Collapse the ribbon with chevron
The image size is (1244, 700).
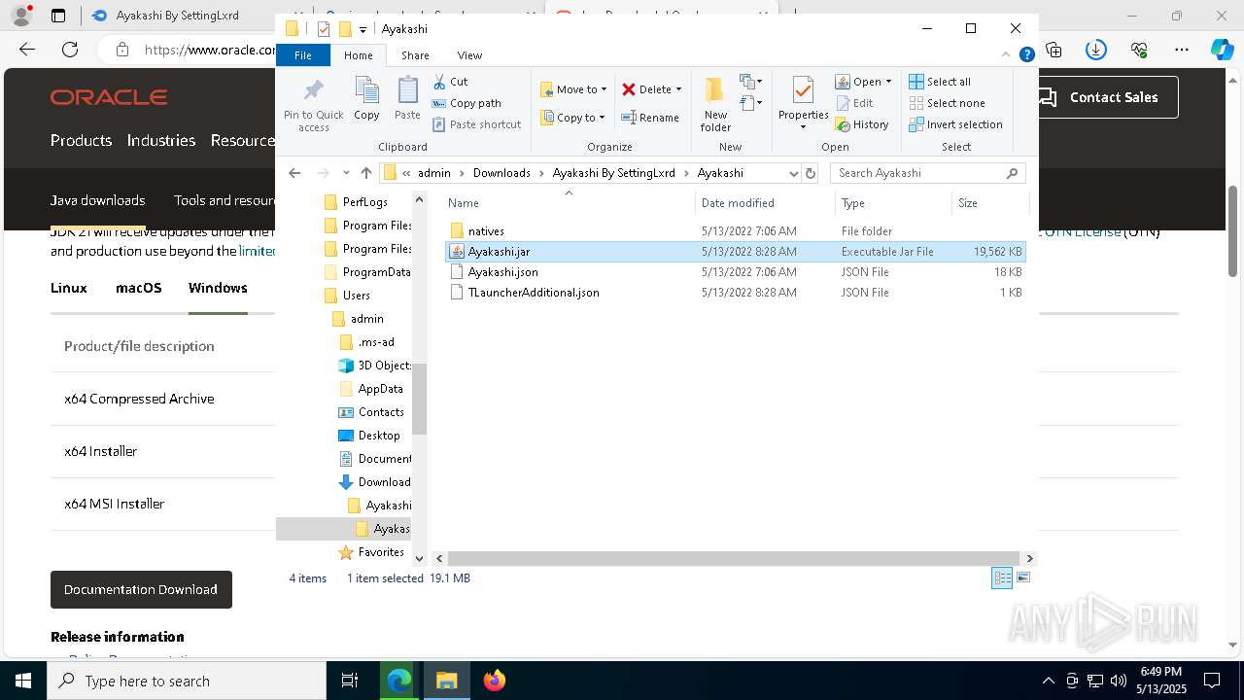[1007, 55]
